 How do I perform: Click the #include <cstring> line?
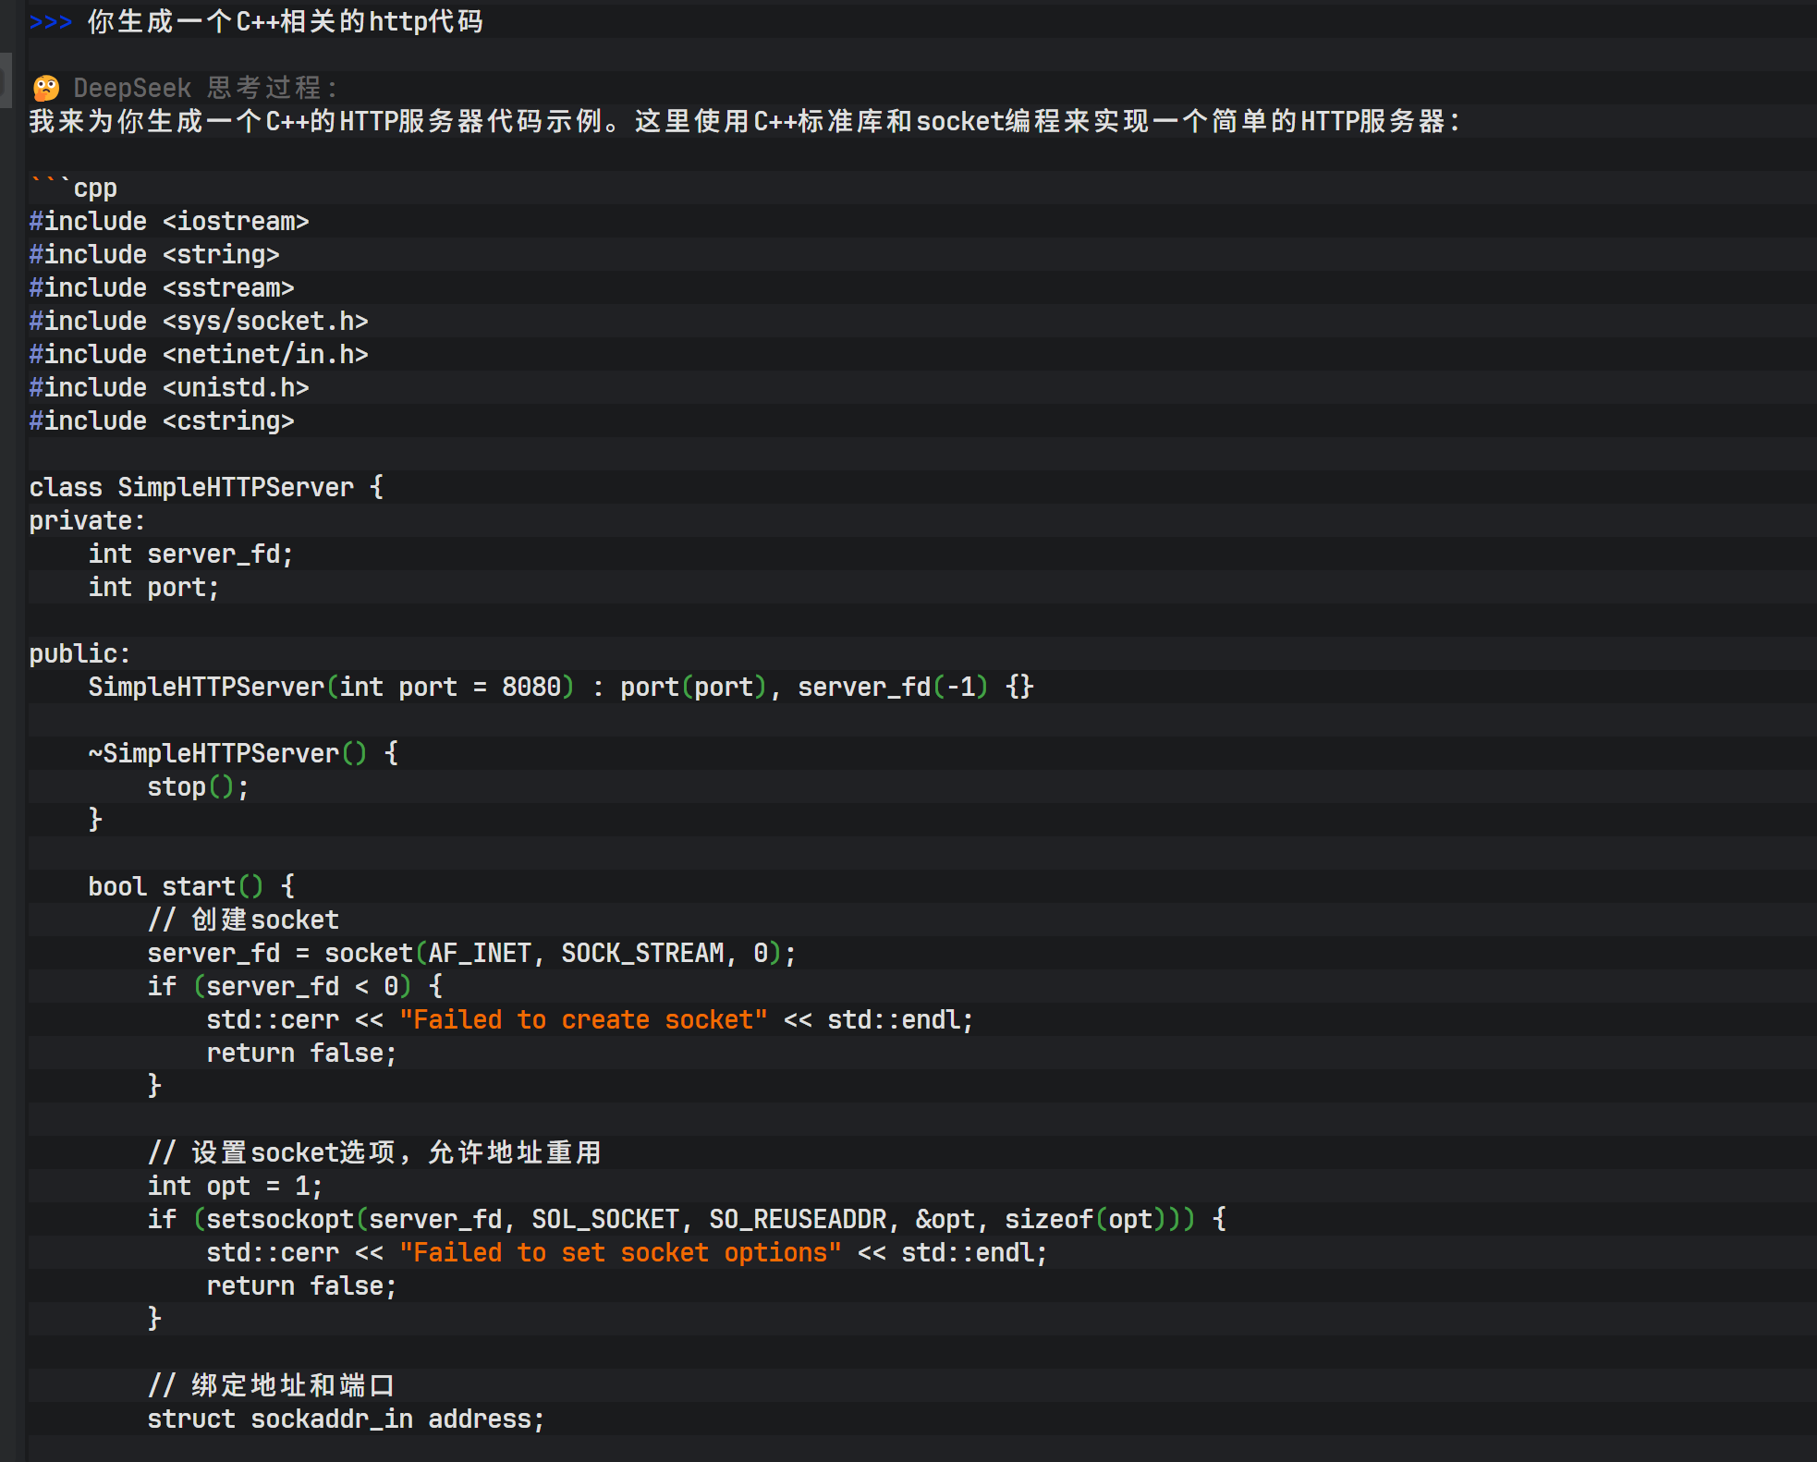coord(161,421)
